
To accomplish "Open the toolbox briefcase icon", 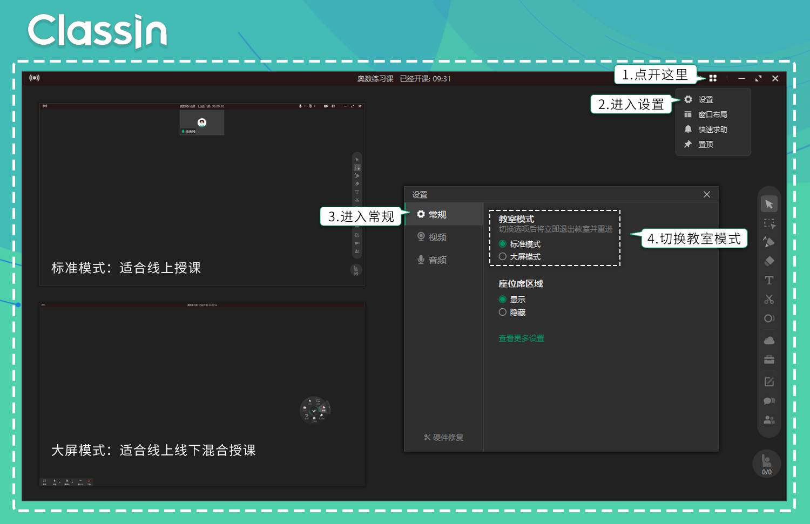I will pos(769,359).
